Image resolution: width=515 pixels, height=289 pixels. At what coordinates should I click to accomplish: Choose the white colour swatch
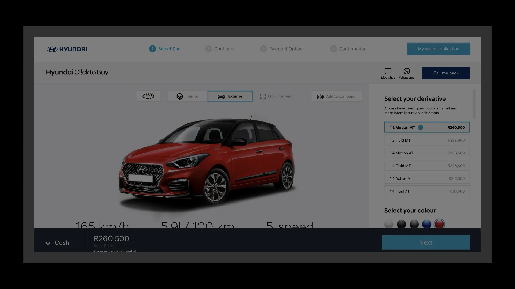389,224
